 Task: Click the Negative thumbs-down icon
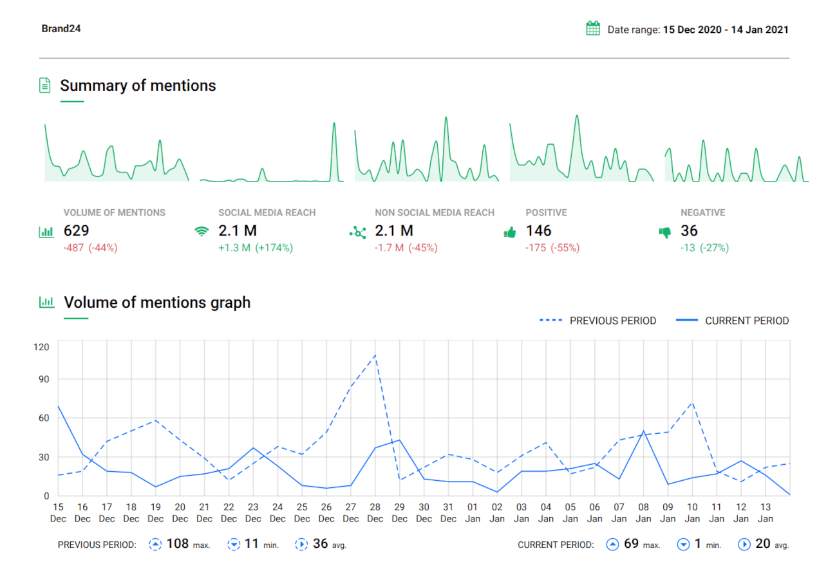pyautogui.click(x=665, y=233)
